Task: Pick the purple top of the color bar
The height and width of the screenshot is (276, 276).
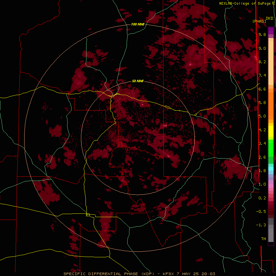Action: 271,31
